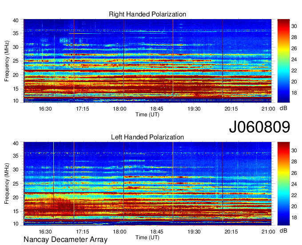The image size is (302, 245).
Task: Click the "20" value on Left Handed colorbar
Action: pyautogui.click(x=294, y=206)
